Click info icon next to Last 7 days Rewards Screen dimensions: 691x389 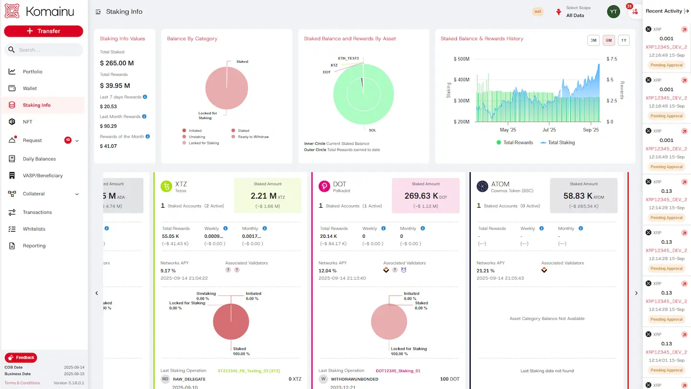[145, 97]
